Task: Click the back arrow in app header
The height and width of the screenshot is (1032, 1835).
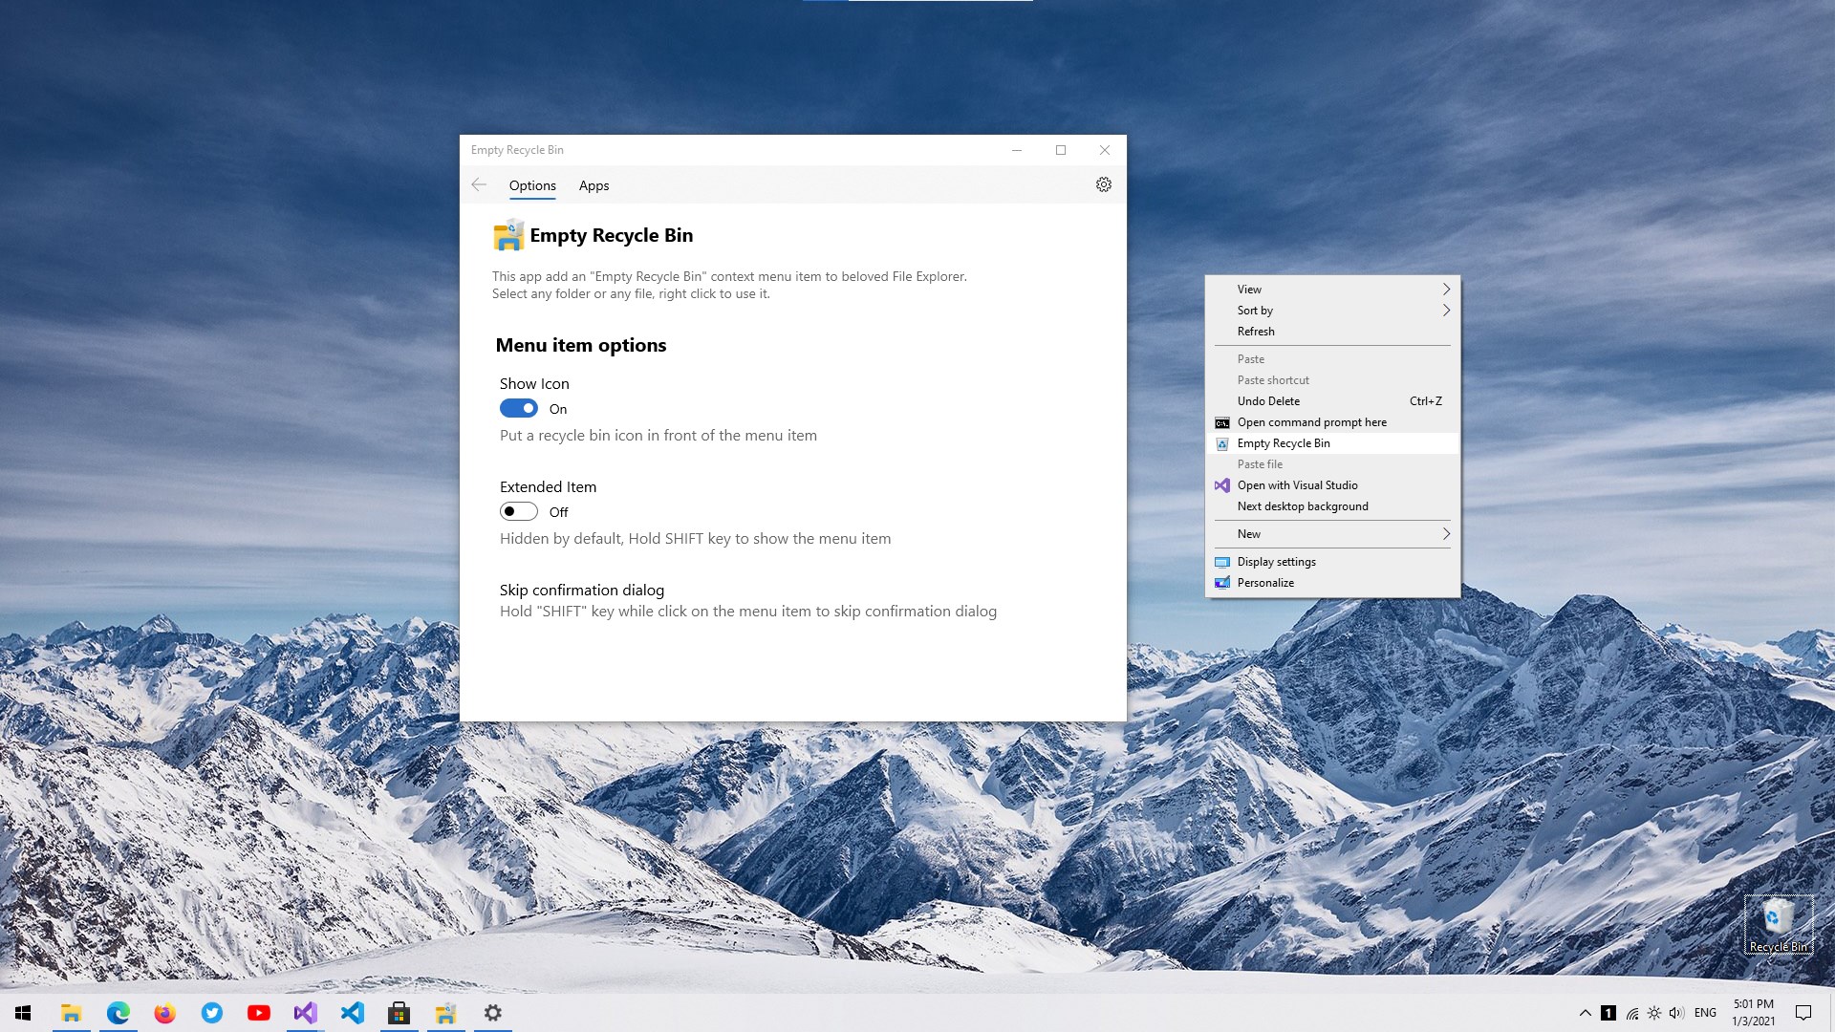Action: pyautogui.click(x=479, y=184)
